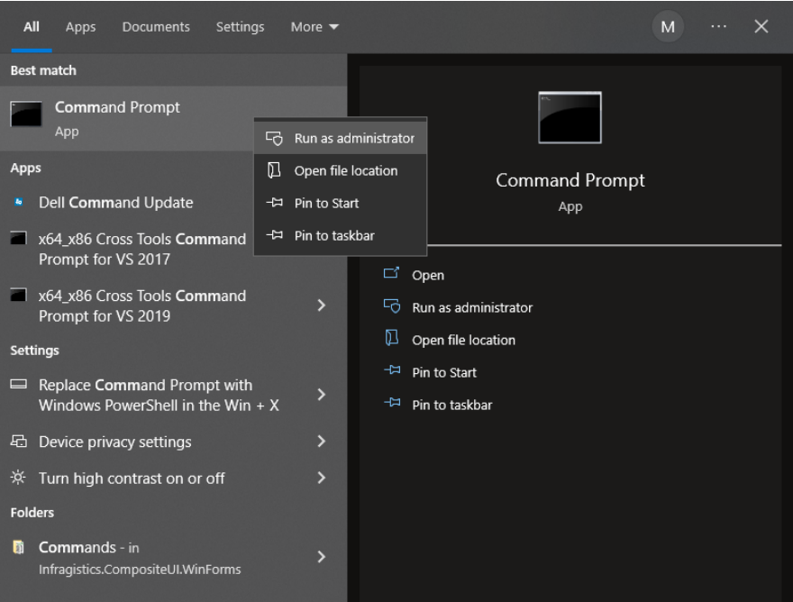The height and width of the screenshot is (602, 793).
Task: Click Open in the preview pane
Action: pos(428,275)
